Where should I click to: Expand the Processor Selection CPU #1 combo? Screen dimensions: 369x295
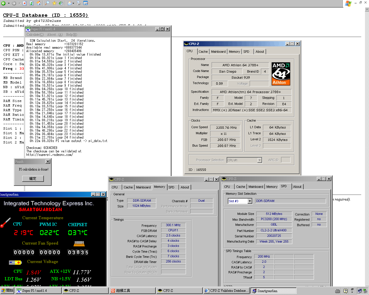pyautogui.click(x=259, y=160)
